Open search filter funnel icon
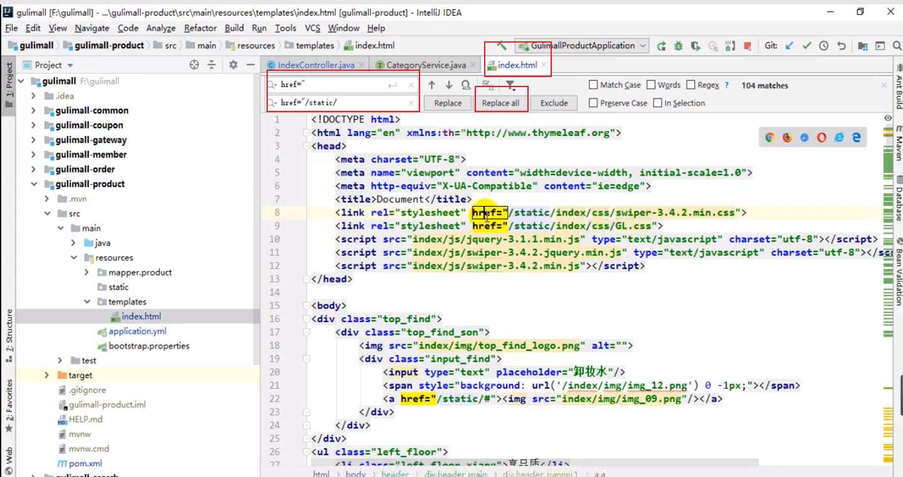Image resolution: width=903 pixels, height=477 pixels. [x=510, y=85]
